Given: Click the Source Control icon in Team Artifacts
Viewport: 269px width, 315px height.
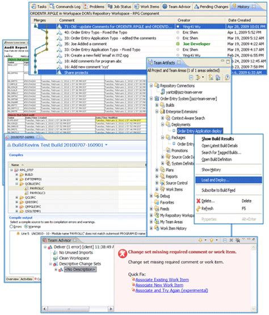Looking at the screenshot, I should click(162, 183).
